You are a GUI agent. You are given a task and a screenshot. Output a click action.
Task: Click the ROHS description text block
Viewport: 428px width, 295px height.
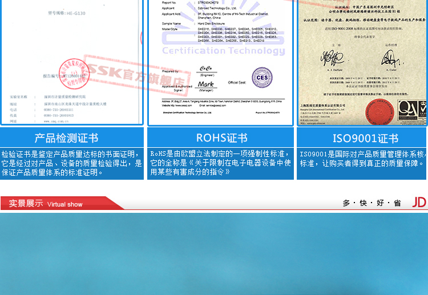click(x=221, y=163)
